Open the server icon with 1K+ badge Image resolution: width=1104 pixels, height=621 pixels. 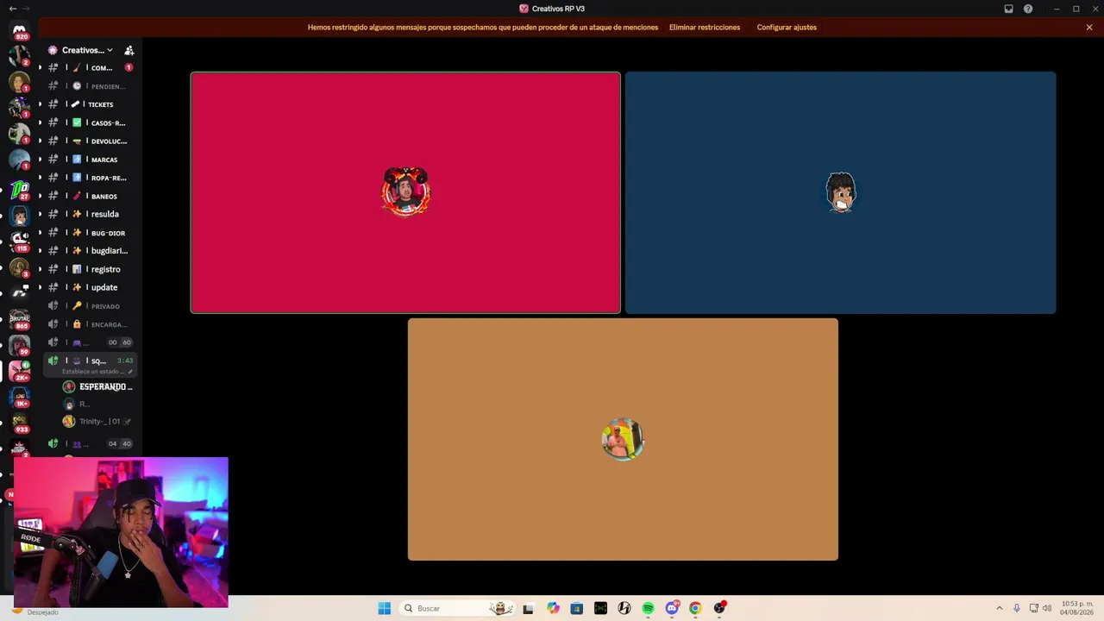pyautogui.click(x=19, y=397)
